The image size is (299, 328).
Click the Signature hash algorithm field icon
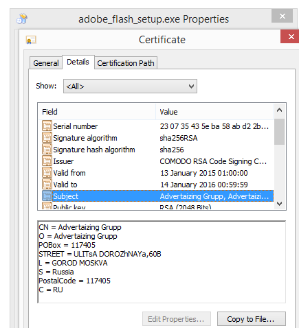[47, 150]
